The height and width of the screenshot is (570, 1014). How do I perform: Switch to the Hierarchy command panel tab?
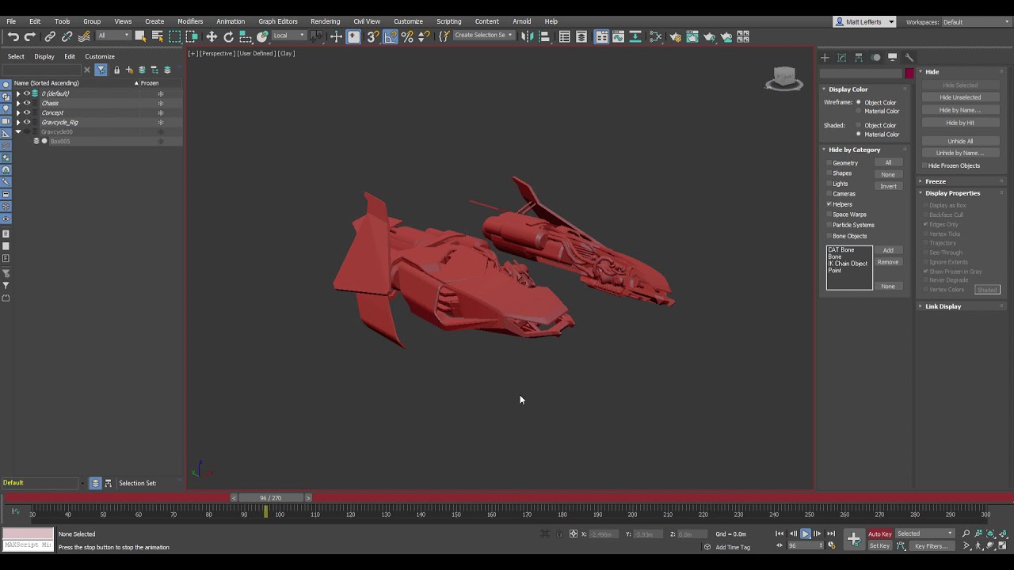point(858,57)
